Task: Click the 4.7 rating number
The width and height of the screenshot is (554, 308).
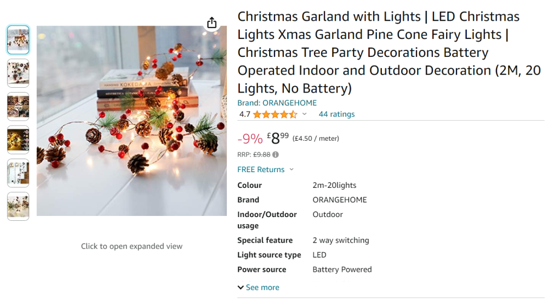Action: (245, 114)
